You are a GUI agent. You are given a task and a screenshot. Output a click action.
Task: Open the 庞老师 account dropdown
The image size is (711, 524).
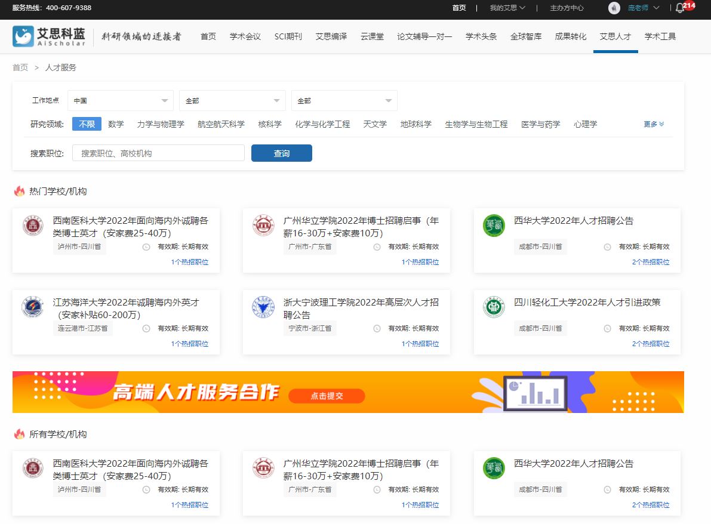click(644, 8)
